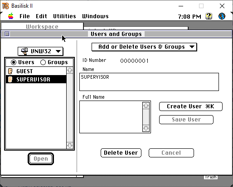The image size is (233, 187).
Task: Click the 7:08 PM clock
Action: point(189,16)
